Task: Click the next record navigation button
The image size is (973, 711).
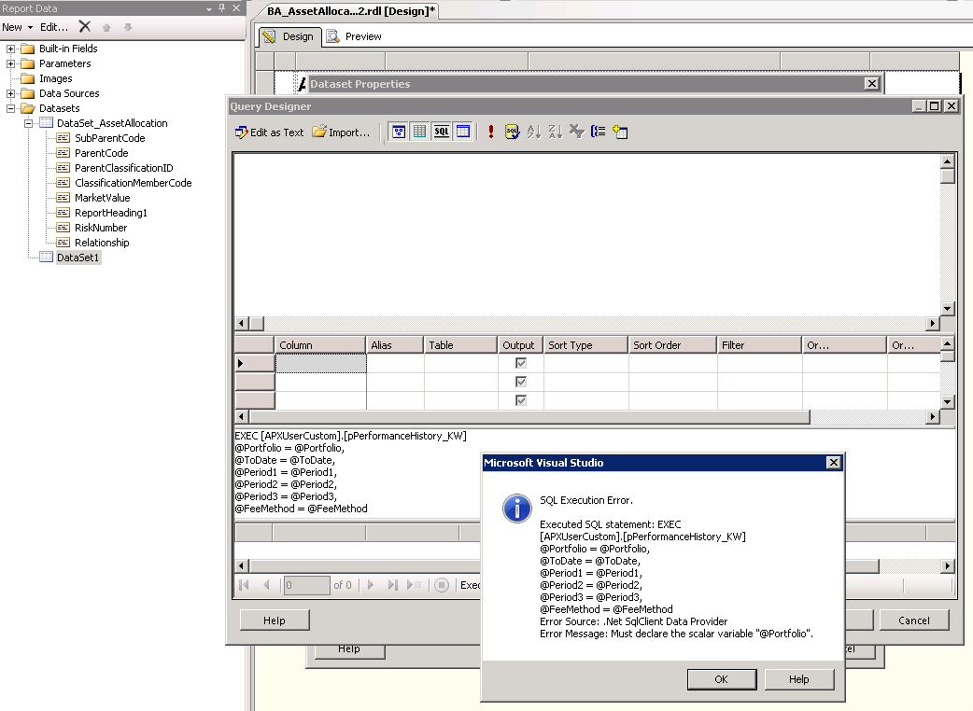Action: pyautogui.click(x=371, y=585)
